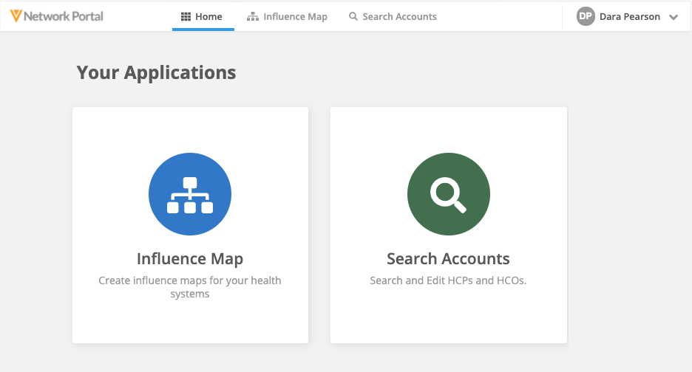Click the Influence Map card title
This screenshot has height=372, width=692.
pos(190,259)
